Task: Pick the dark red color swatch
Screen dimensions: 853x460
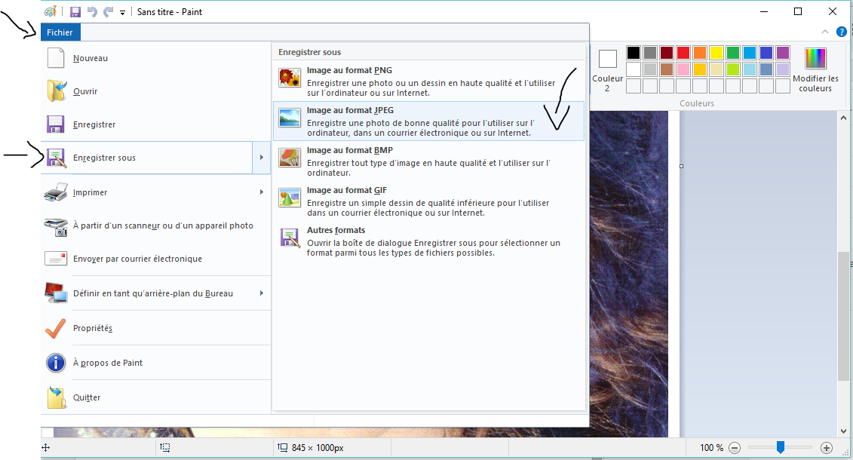Action: pyautogui.click(x=667, y=53)
